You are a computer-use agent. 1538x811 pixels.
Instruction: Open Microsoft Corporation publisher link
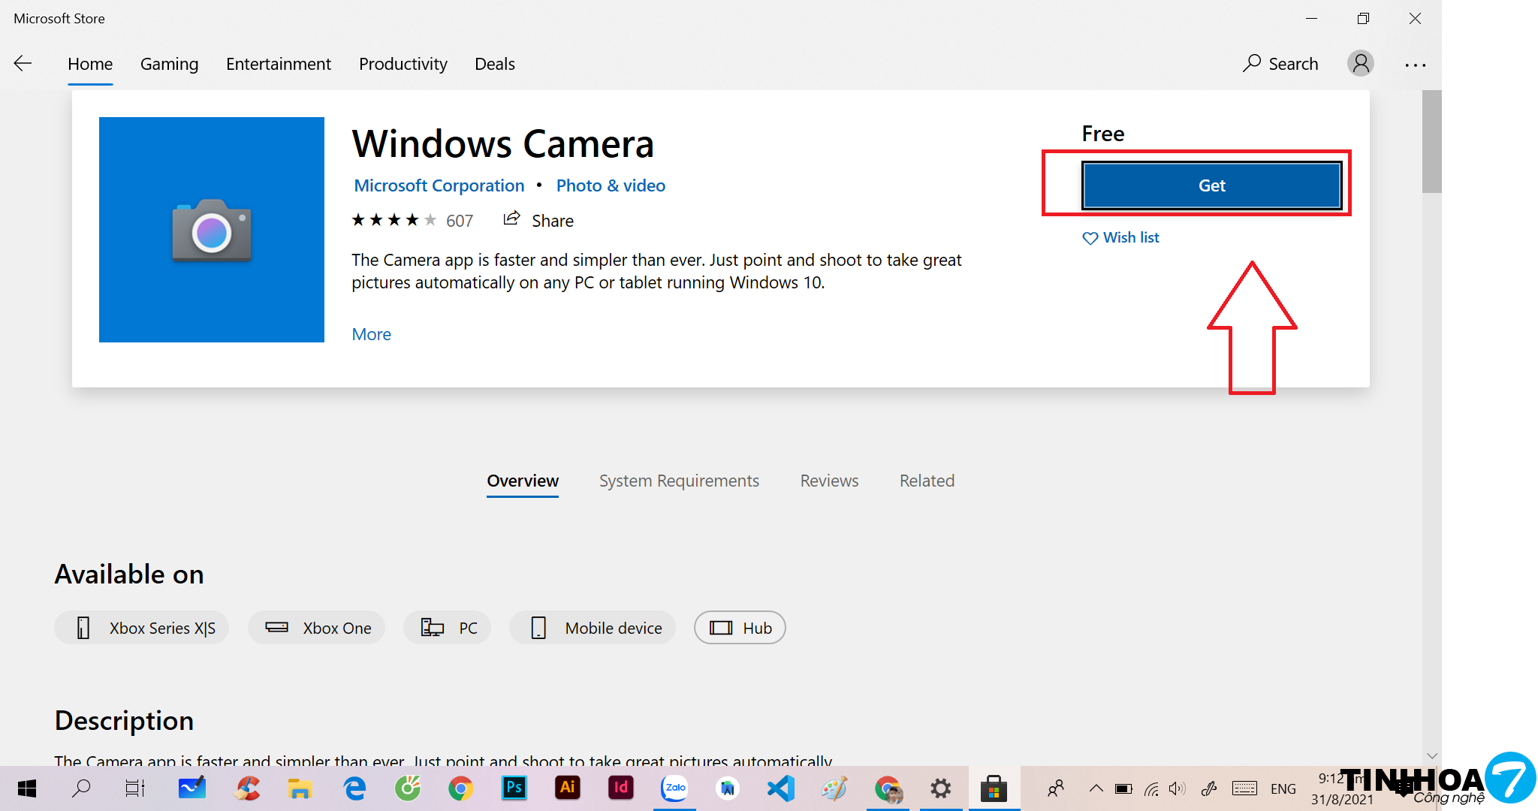coord(439,185)
